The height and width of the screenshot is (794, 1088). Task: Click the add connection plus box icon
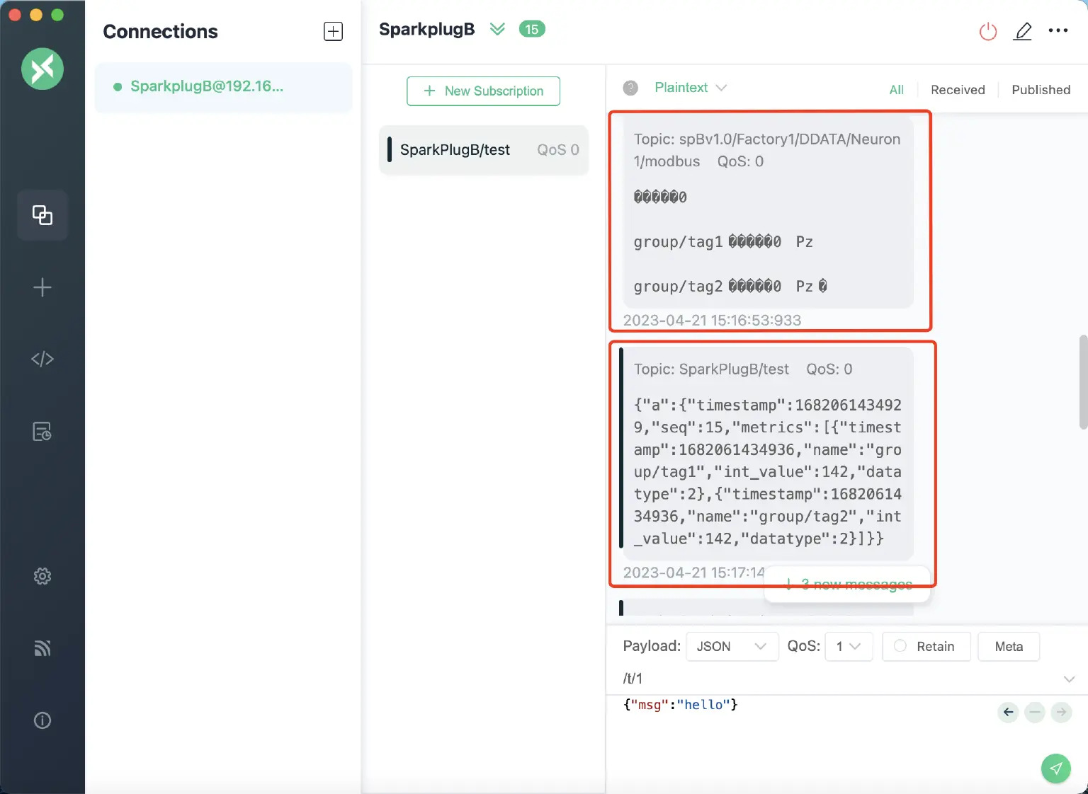(x=333, y=31)
